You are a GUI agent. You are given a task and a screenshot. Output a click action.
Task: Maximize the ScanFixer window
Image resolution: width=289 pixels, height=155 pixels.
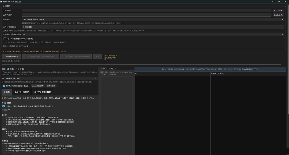[x=279, y=1]
